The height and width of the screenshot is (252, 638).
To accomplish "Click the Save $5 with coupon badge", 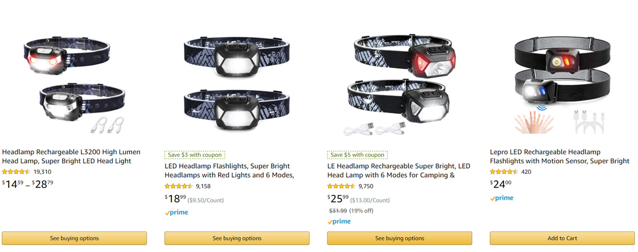I will click(357, 155).
